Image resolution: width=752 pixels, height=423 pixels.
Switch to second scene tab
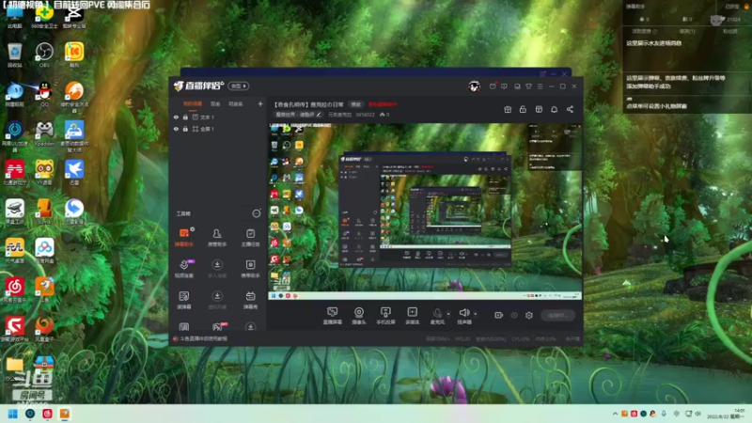215,103
